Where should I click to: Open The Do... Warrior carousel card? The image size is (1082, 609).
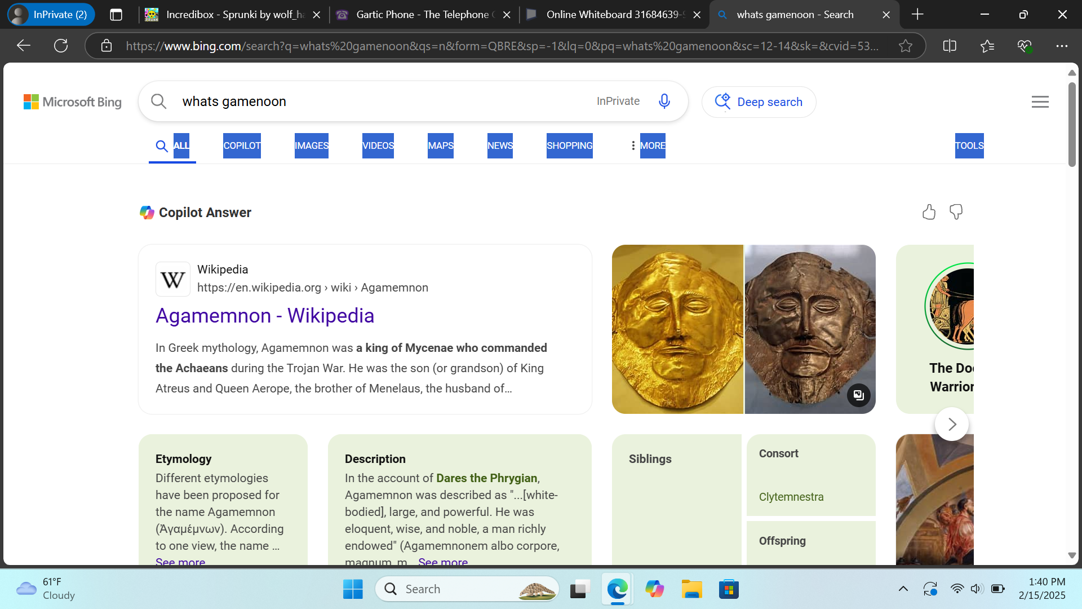[935, 329]
